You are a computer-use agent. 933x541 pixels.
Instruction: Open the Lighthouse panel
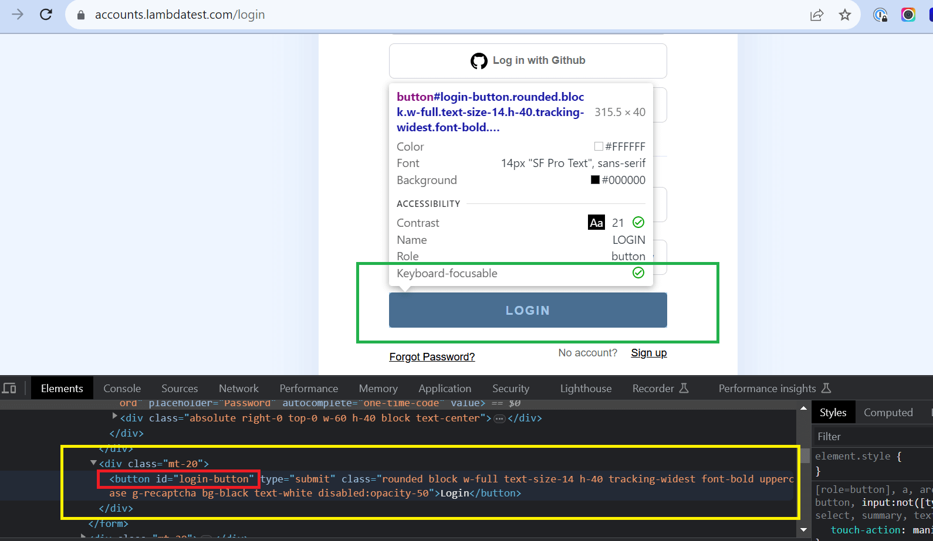[586, 389]
